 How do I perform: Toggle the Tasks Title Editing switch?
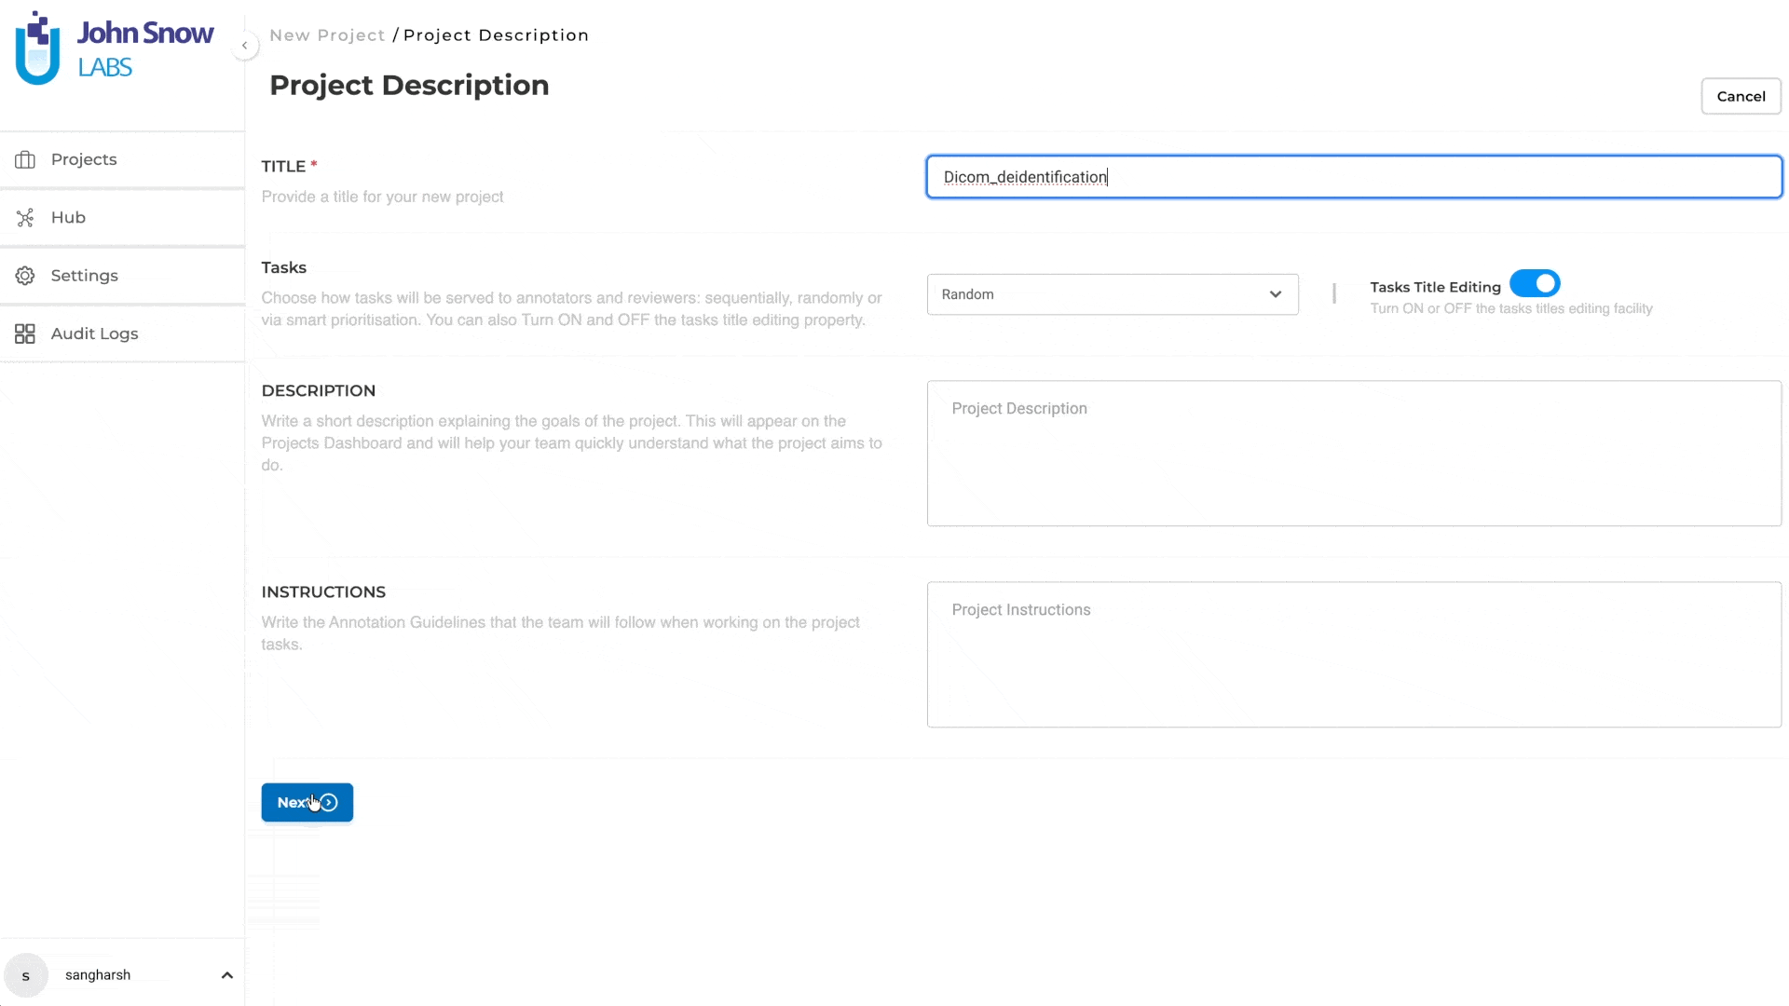point(1535,283)
